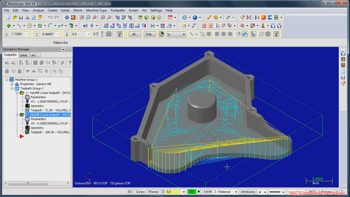Click the Unzoom magnifier with minus sign
350x197 pixels.
pyautogui.click(x=109, y=18)
